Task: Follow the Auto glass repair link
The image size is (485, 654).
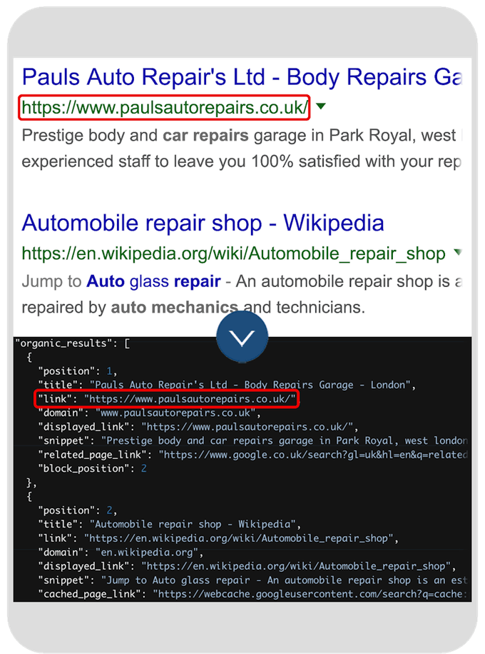Action: [x=153, y=281]
